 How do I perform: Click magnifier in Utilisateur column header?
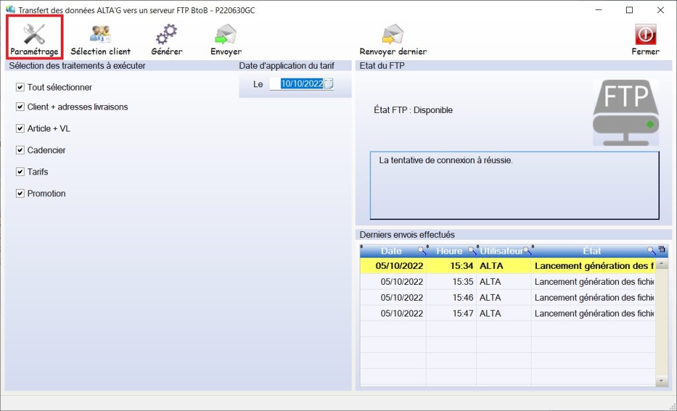pos(527,251)
